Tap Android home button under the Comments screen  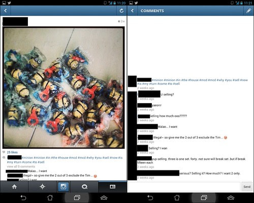click(177, 197)
